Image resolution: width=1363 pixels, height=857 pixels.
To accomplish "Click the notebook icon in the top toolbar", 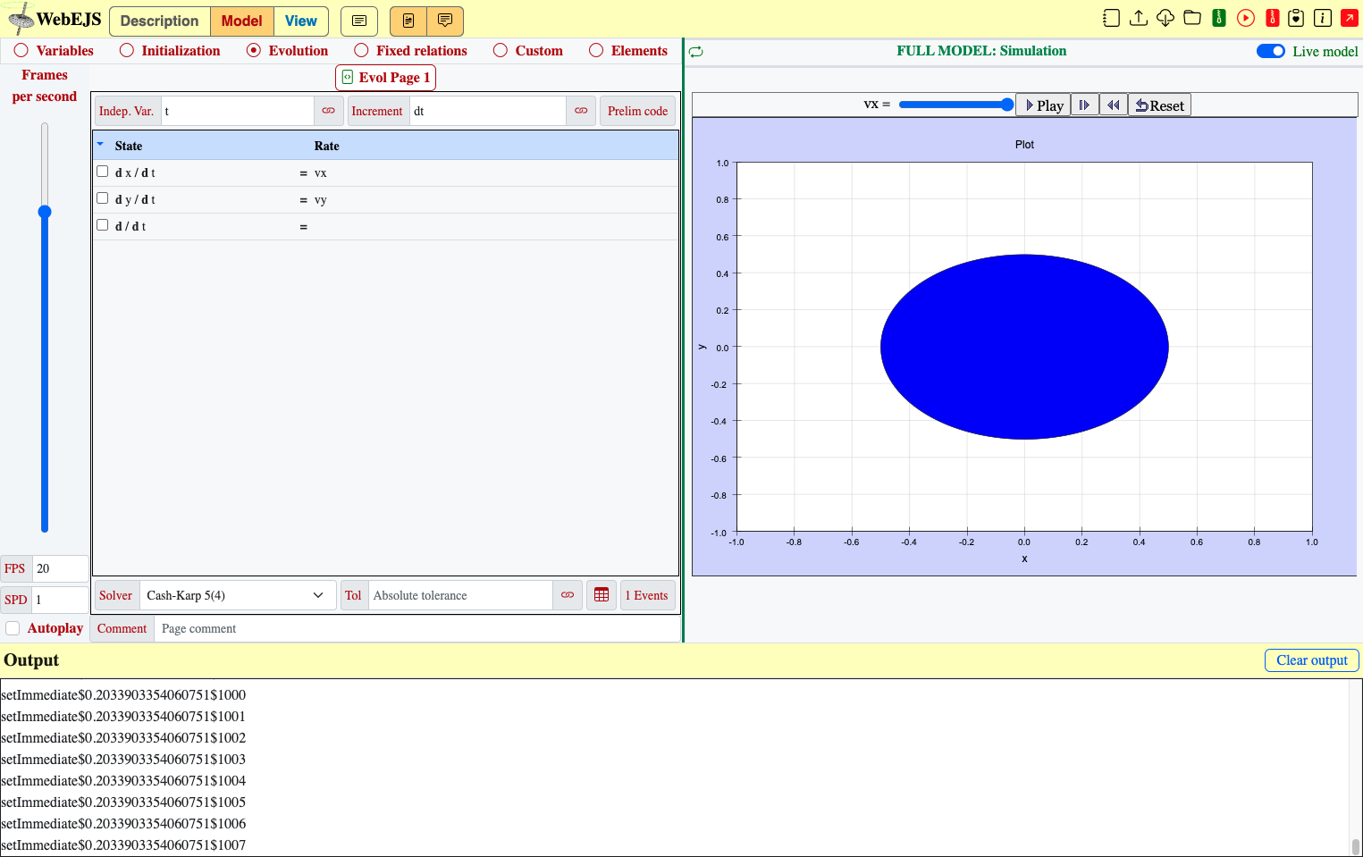I will (1111, 18).
